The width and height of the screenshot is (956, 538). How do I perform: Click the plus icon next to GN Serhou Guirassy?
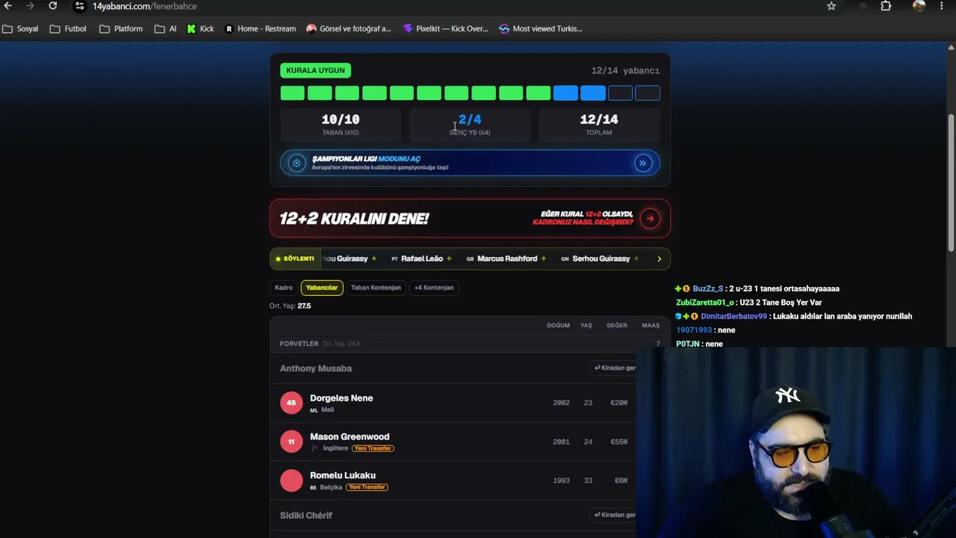(x=636, y=259)
